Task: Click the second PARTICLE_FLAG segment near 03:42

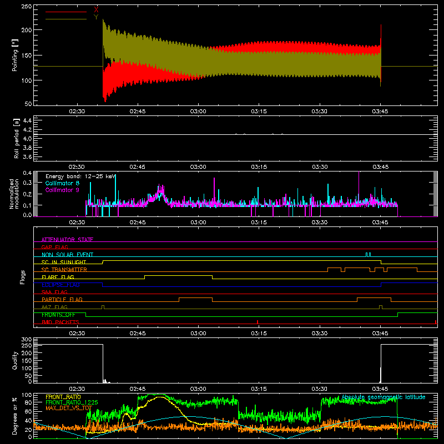Action: pyautogui.click(x=374, y=298)
